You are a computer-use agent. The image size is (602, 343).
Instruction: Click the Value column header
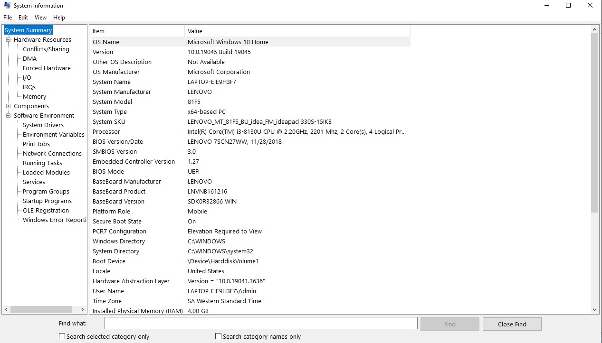tap(297, 31)
